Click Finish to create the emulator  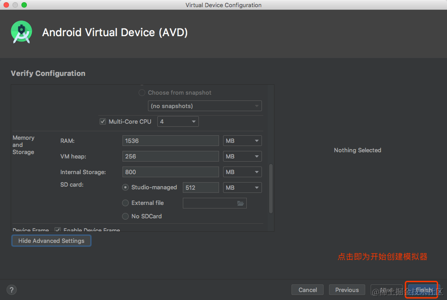424,290
